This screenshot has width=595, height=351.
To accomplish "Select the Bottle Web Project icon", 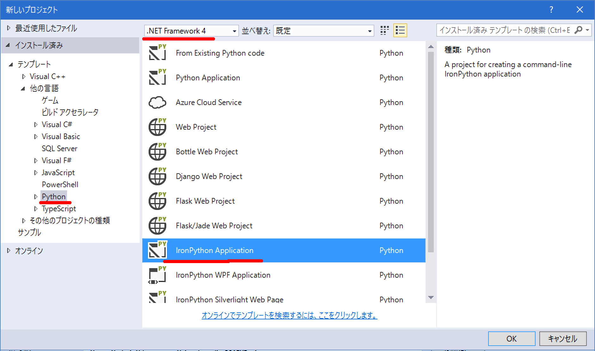I will pos(157,152).
